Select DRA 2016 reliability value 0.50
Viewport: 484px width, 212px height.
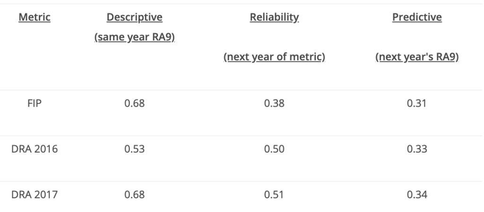pyautogui.click(x=274, y=149)
